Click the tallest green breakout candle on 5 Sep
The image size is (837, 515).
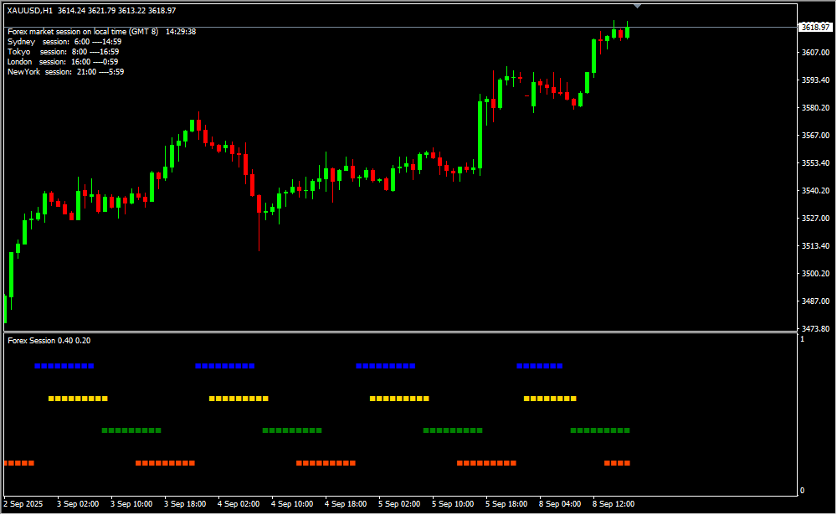(x=480, y=134)
